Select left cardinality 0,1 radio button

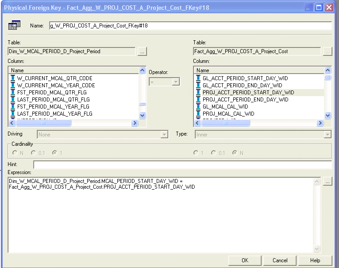[34, 153]
